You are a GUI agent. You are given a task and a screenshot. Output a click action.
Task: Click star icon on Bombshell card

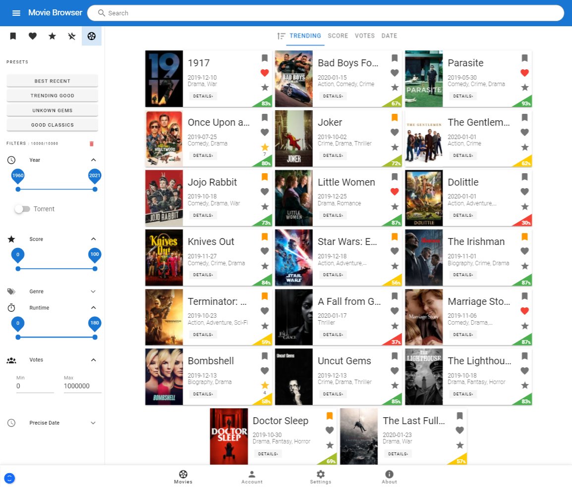pos(265,386)
